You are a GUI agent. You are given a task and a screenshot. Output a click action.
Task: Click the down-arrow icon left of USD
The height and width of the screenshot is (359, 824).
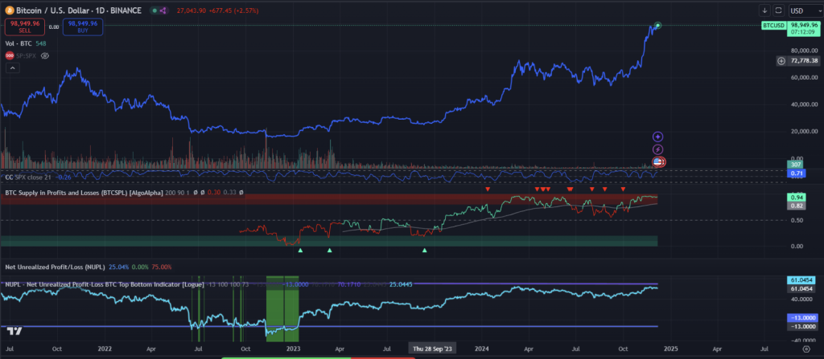(764, 10)
